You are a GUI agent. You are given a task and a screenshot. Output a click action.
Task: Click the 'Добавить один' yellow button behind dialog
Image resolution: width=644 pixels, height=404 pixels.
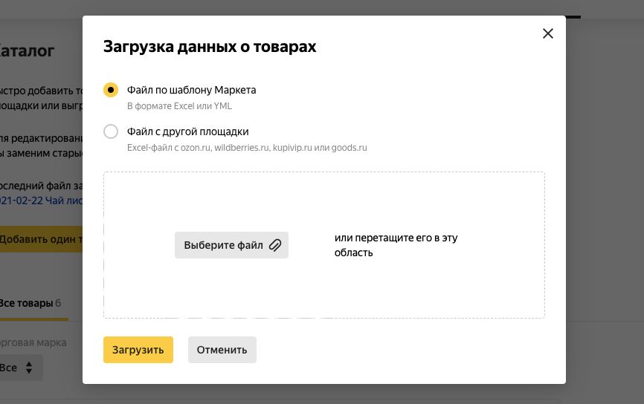[x=41, y=239]
